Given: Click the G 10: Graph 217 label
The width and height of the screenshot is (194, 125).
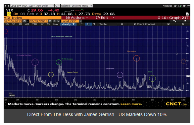Looking at the screenshot, I should coord(173,18).
